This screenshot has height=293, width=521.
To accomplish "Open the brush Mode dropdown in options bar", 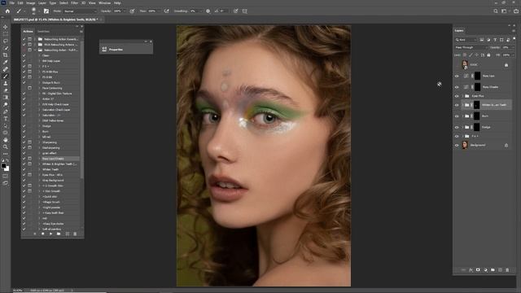I will click(x=80, y=11).
